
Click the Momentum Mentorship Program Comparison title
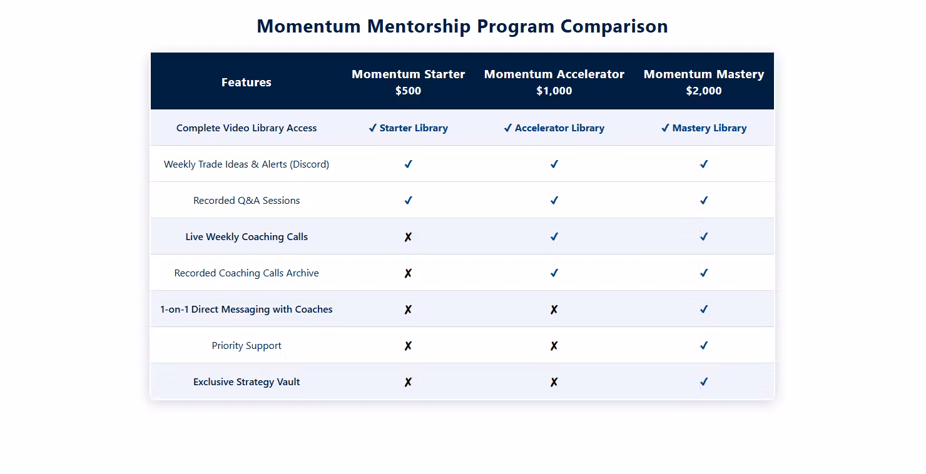(462, 26)
